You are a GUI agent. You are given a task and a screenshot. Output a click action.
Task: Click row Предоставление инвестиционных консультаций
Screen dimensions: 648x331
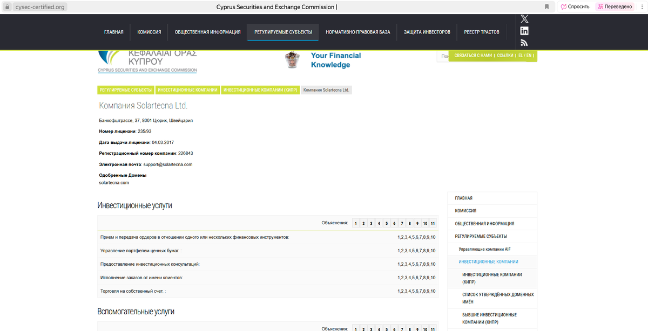[268, 264]
